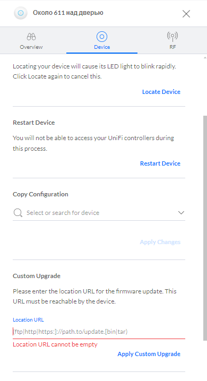Click the Apply Changes button
The image size is (207, 381).
[x=160, y=242]
